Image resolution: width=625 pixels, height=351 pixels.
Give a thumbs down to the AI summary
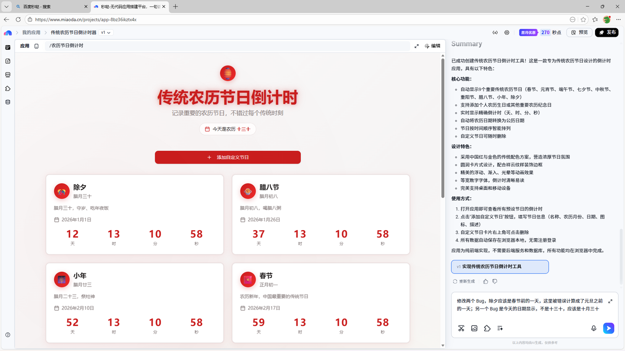495,281
